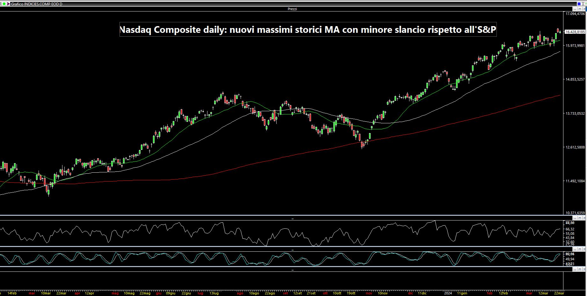Click the 11dic date label
Image resolution: width=587 pixels, height=296 pixels.
pyautogui.click(x=422, y=293)
